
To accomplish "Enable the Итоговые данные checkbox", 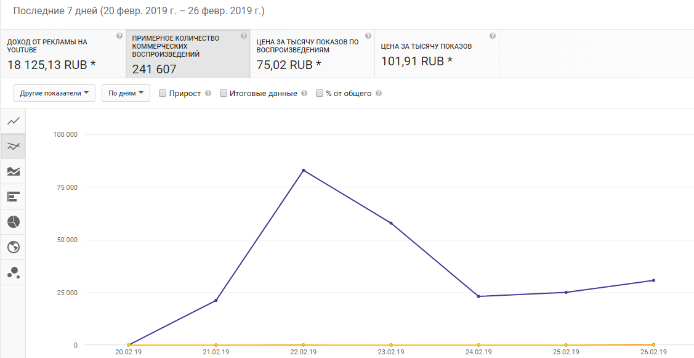I will point(224,94).
